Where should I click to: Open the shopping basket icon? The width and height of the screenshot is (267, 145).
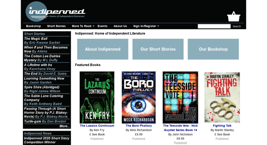point(233,16)
